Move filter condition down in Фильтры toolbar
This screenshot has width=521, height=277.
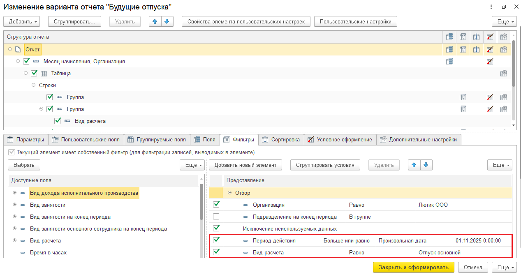point(426,165)
